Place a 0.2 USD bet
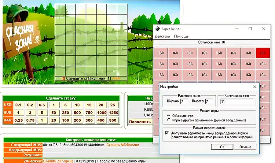275x163 pixels. point(30,105)
